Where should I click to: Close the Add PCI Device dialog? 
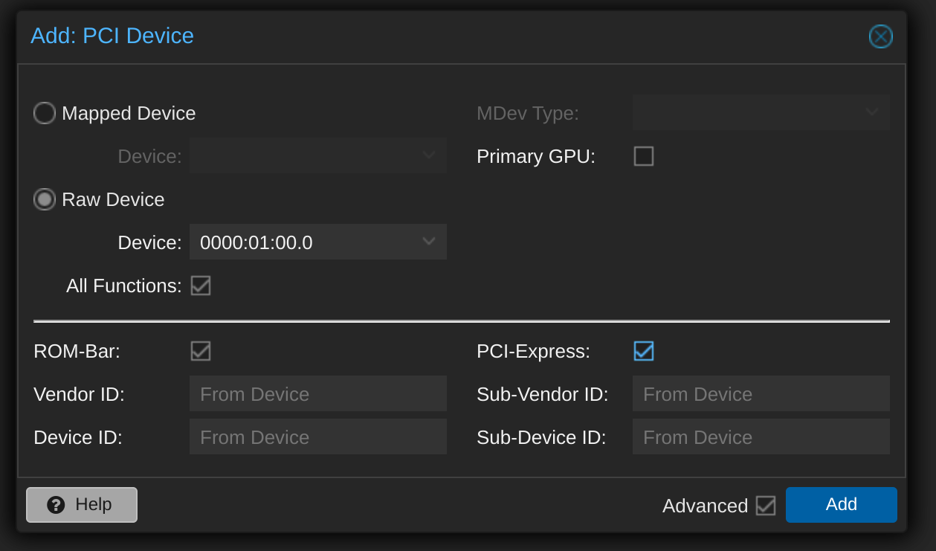click(880, 36)
